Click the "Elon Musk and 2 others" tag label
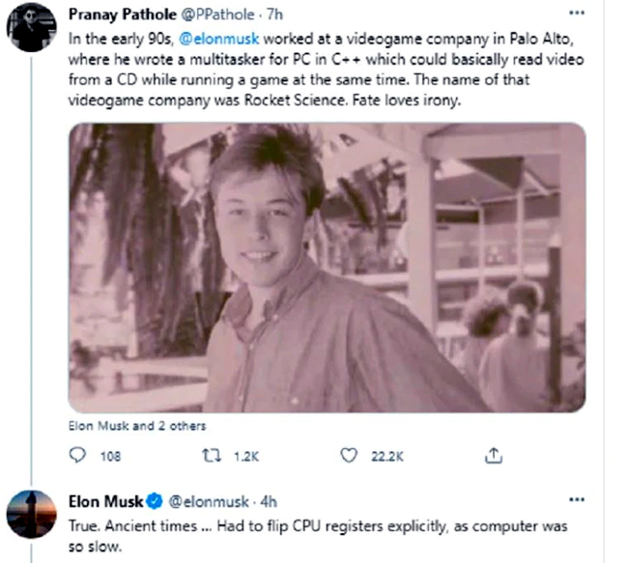 tap(136, 425)
